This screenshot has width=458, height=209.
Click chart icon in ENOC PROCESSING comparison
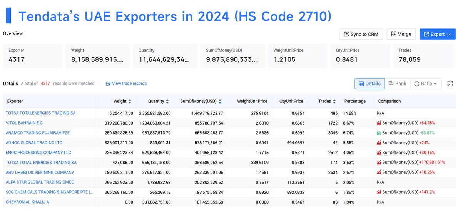coord(379,153)
